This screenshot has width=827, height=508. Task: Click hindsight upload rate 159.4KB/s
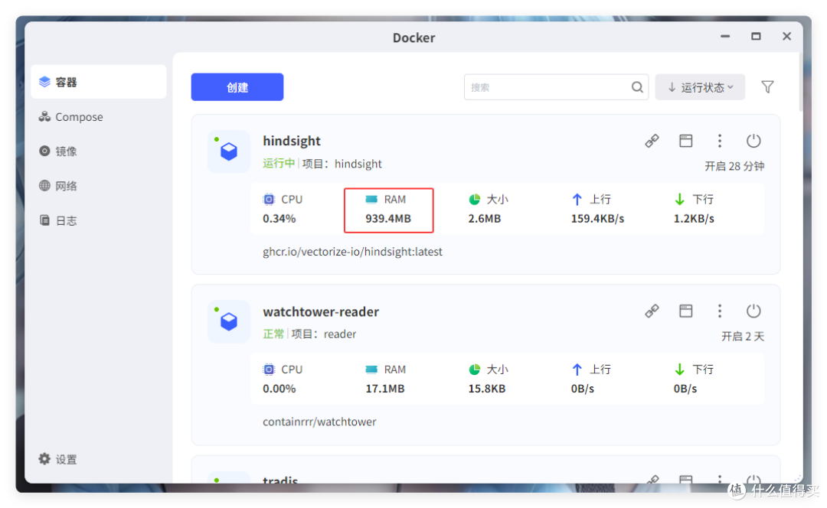[x=597, y=218]
